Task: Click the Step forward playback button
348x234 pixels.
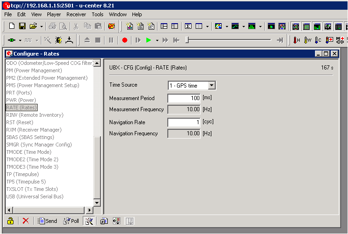Action: pyautogui.click(x=138, y=40)
